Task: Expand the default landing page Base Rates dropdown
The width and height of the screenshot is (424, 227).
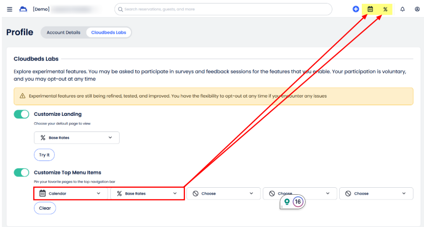Action: pyautogui.click(x=77, y=138)
